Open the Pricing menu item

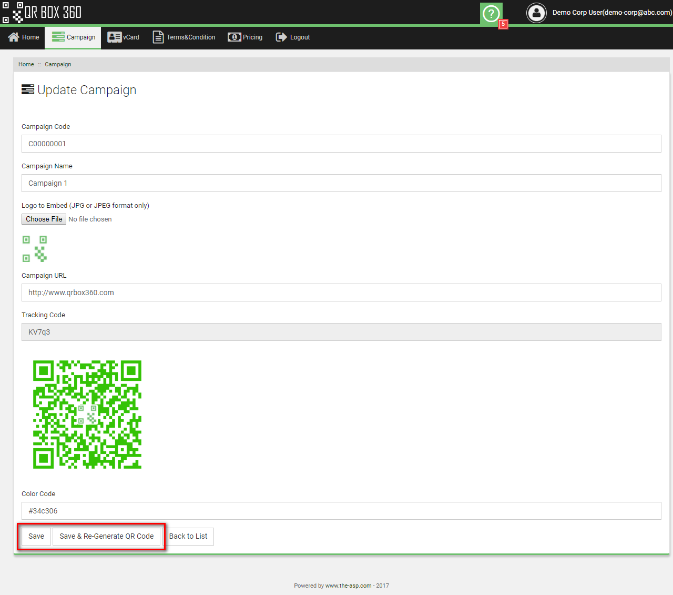245,37
